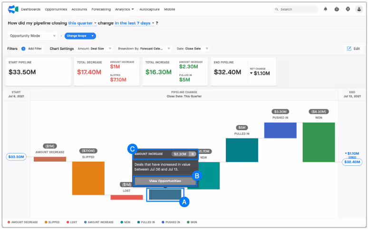This screenshot has height=229, width=368.
Task: Expand the 'in the last 7 days' selector
Action: [134, 23]
